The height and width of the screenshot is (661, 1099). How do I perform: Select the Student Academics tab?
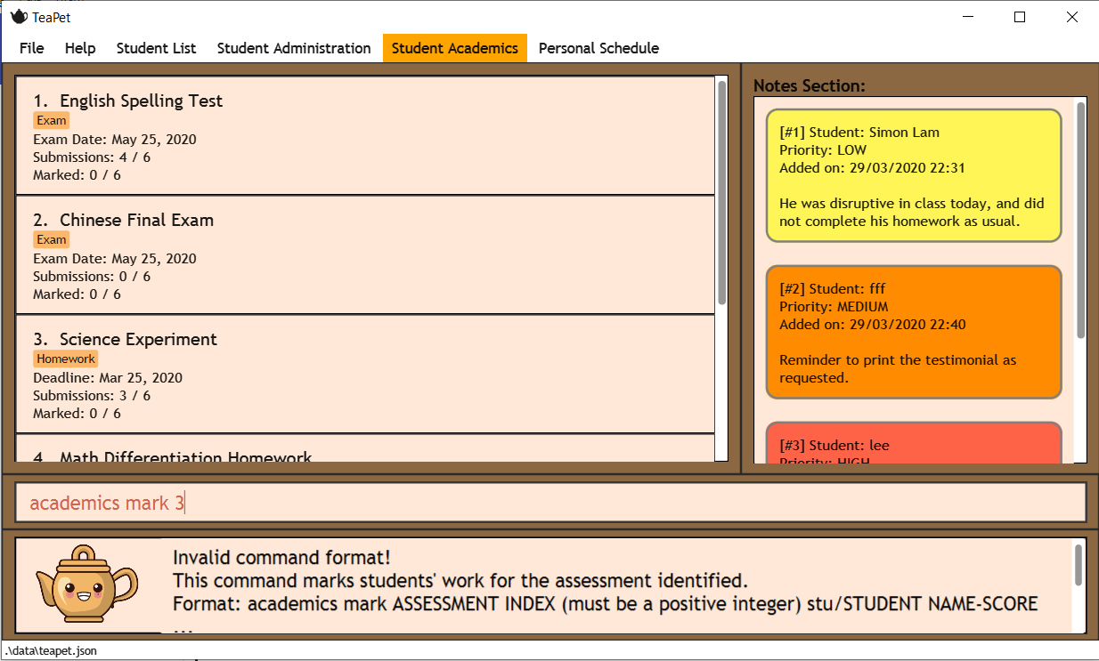click(x=455, y=48)
